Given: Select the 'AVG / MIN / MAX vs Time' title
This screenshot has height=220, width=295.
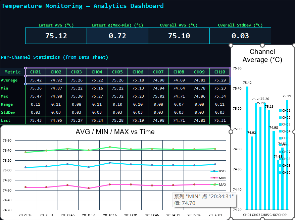Looking at the screenshot, I should coord(115,132).
